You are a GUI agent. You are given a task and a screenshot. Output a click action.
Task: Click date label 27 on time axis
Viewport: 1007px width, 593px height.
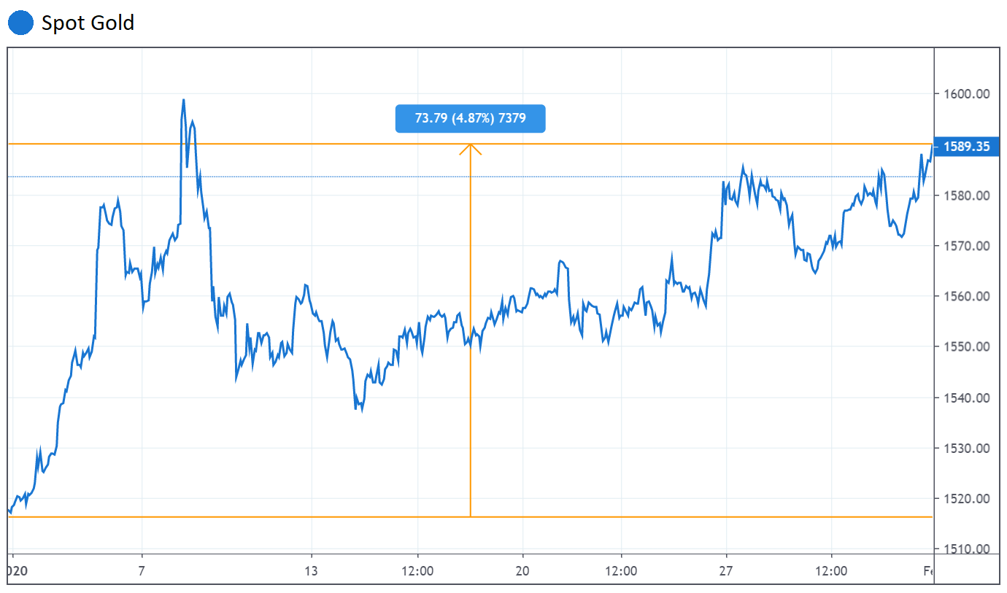725,569
